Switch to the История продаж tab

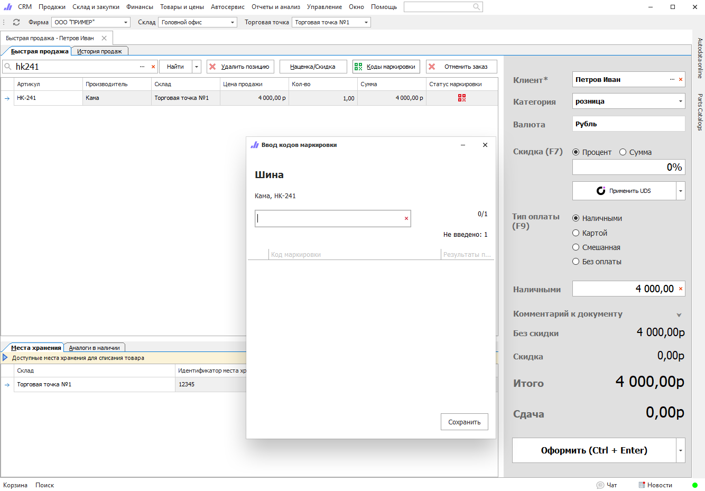coord(99,51)
